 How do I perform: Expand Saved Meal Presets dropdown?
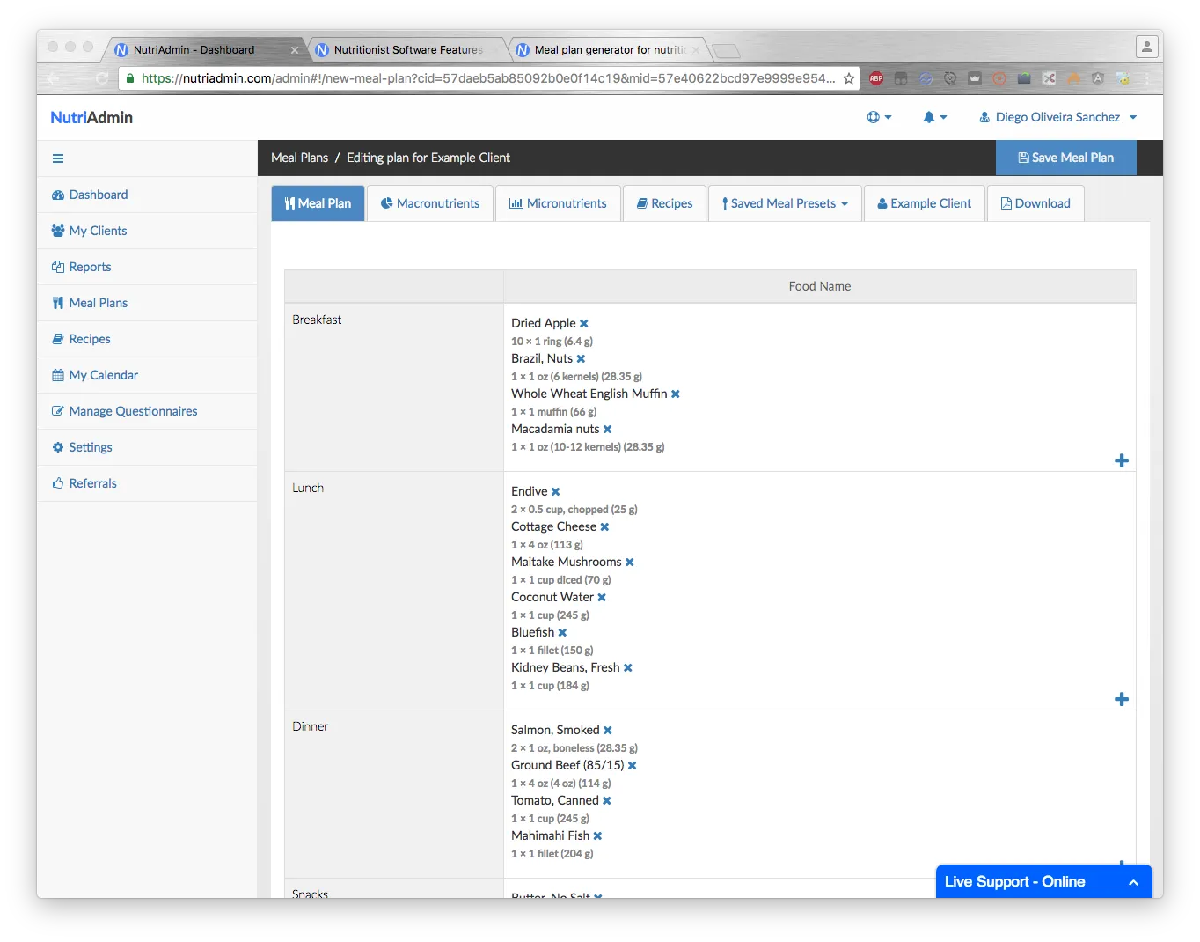pos(784,203)
